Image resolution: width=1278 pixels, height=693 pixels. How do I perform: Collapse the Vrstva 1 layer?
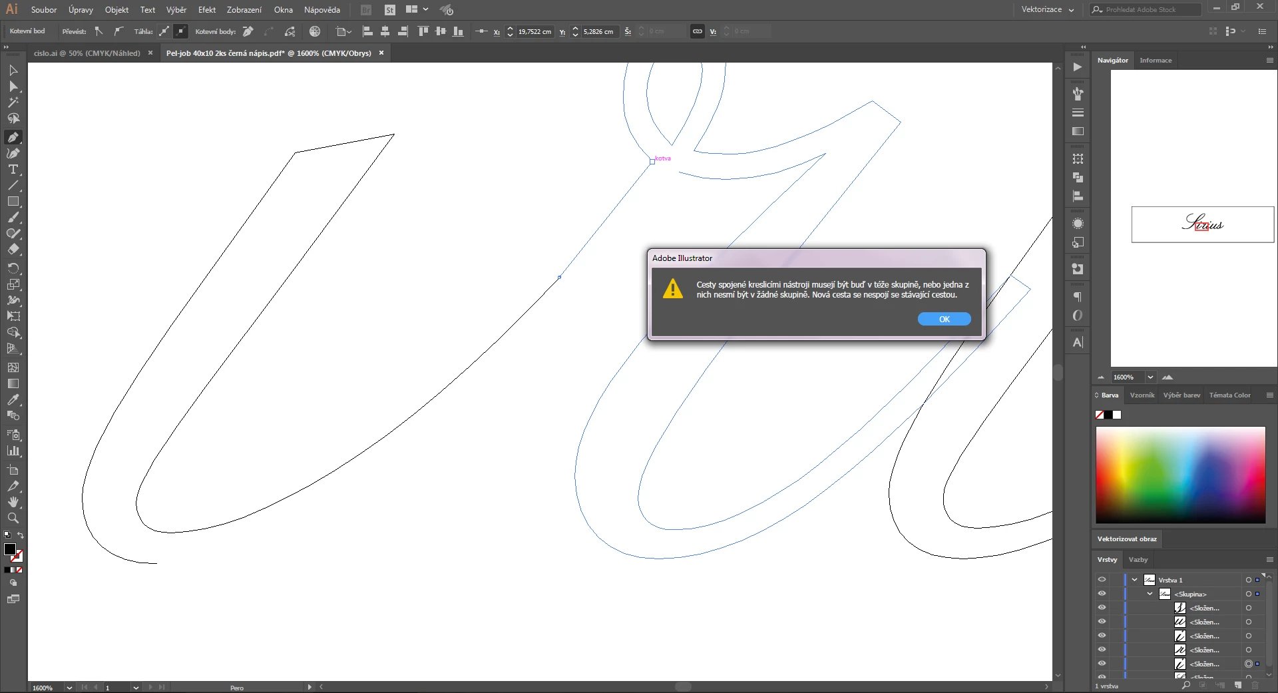[x=1135, y=580]
